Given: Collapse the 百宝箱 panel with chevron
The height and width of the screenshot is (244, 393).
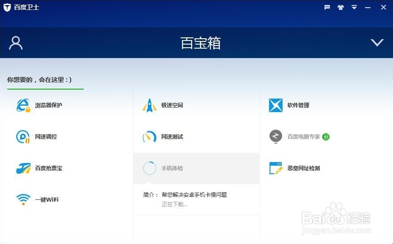Looking at the screenshot, I should tap(377, 43).
